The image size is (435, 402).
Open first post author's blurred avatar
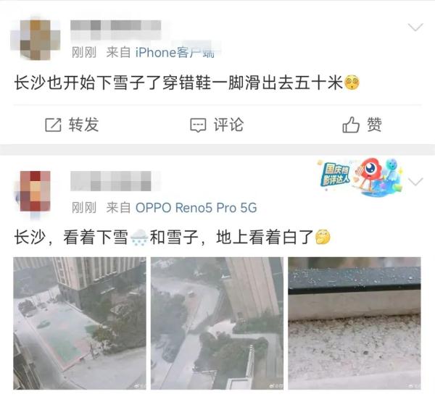[x=36, y=39]
